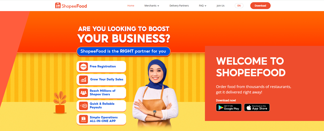This screenshot has width=324, height=131.
Task: Click the ShopeeFood logo icon
Action: click(58, 6)
